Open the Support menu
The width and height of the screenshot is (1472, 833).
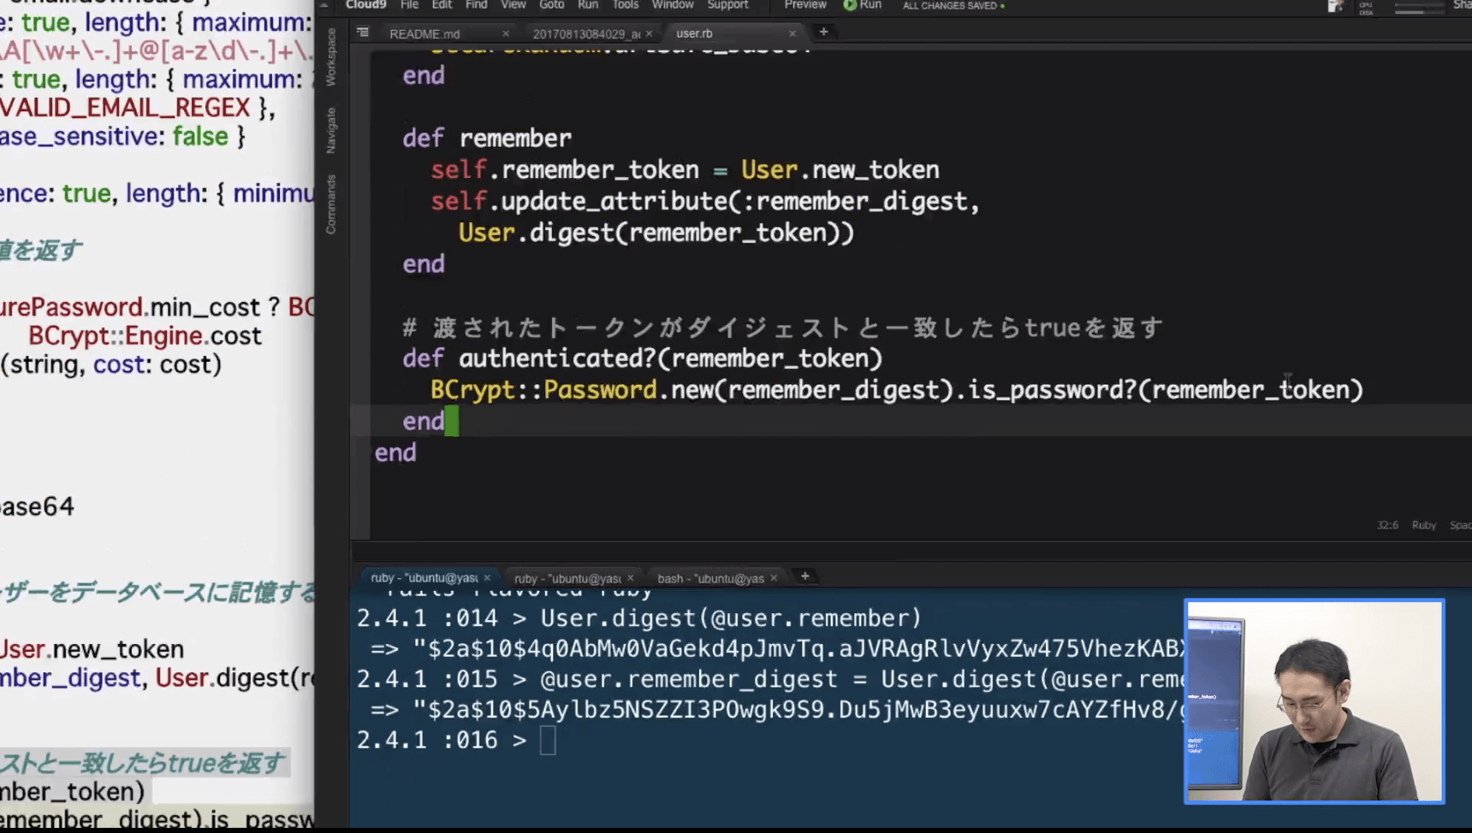tap(727, 5)
